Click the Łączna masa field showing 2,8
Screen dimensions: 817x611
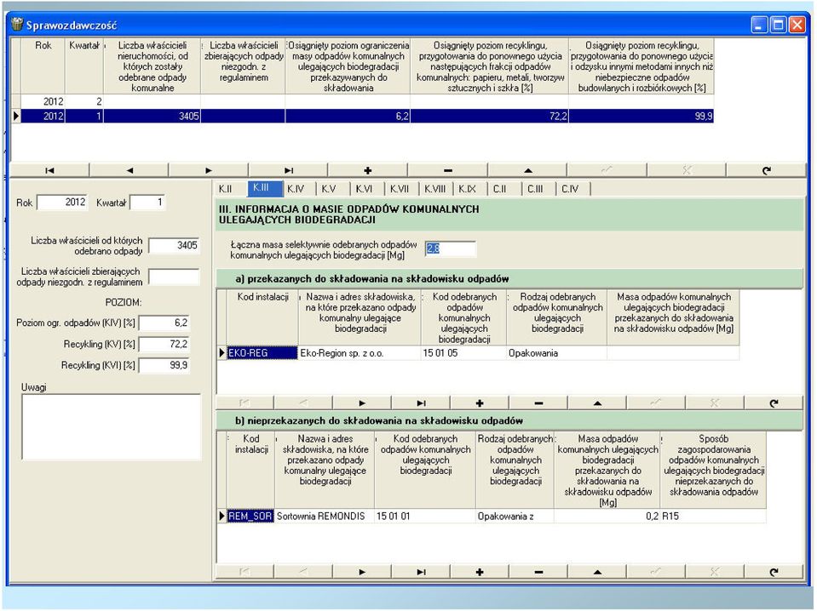[x=450, y=249]
